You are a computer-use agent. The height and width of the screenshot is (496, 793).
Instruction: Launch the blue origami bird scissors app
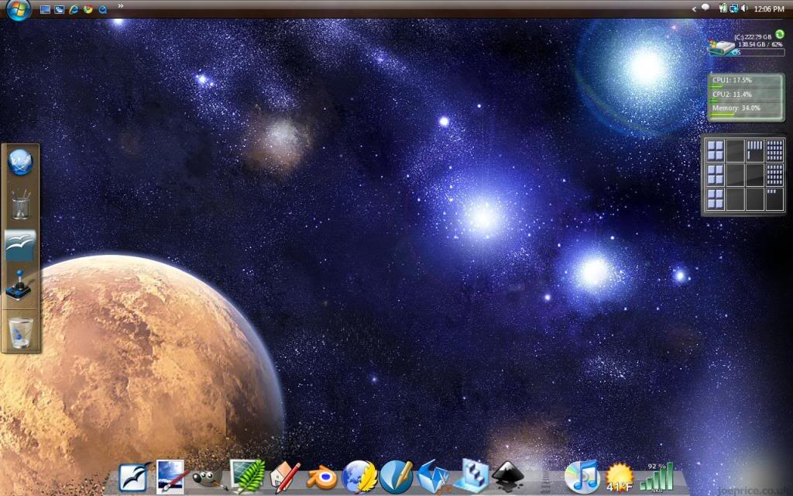[434, 477]
